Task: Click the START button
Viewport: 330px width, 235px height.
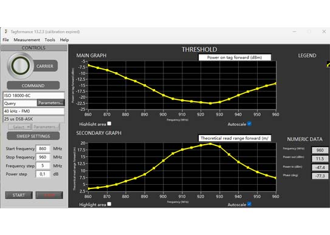Action: click(x=19, y=195)
